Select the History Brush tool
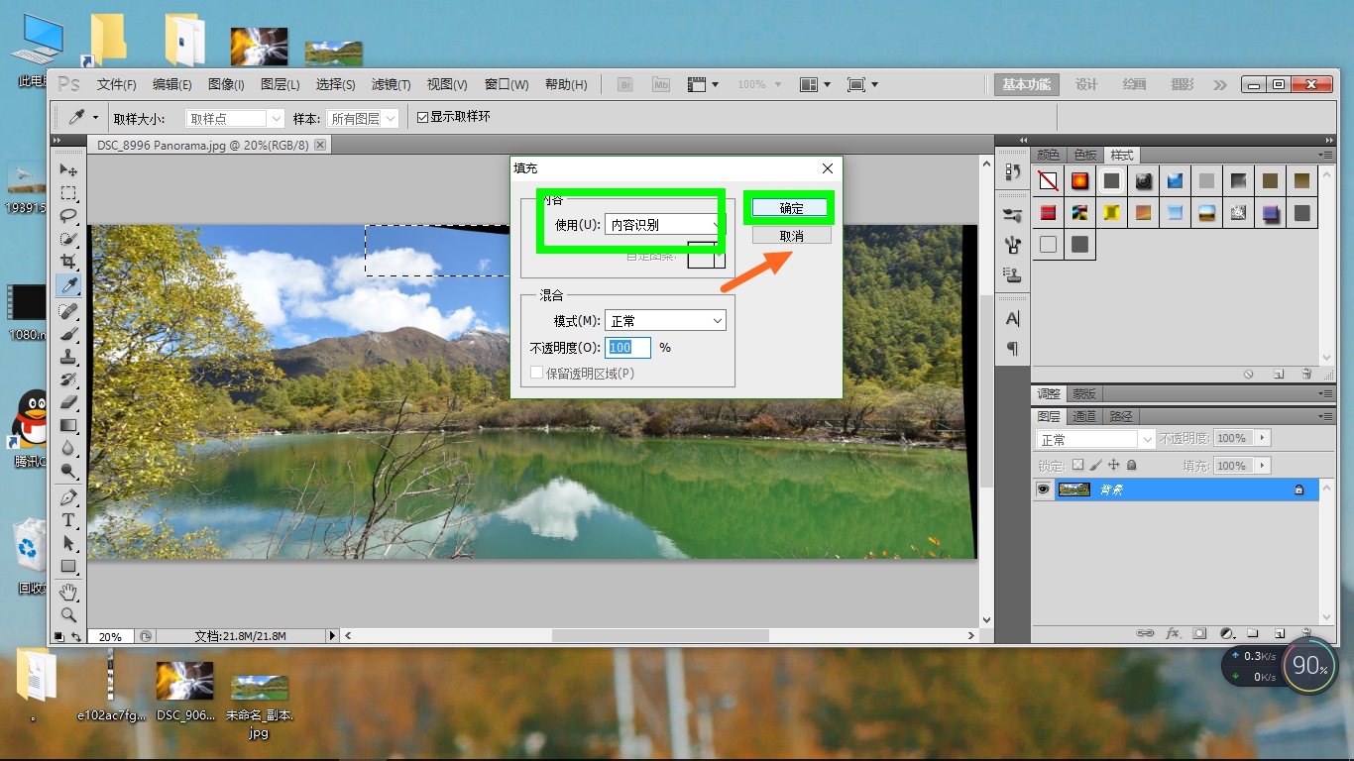This screenshot has width=1354, height=761. click(x=68, y=380)
